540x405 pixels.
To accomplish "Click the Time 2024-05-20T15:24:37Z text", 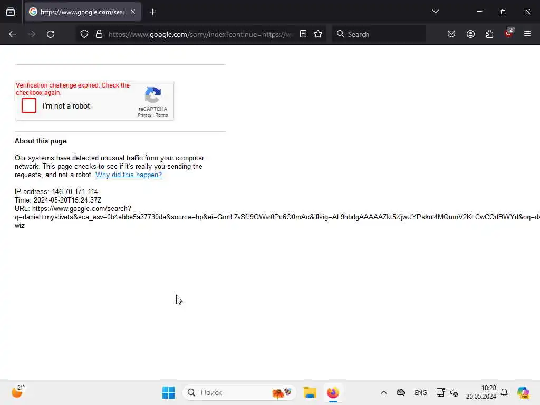I will pos(58,200).
